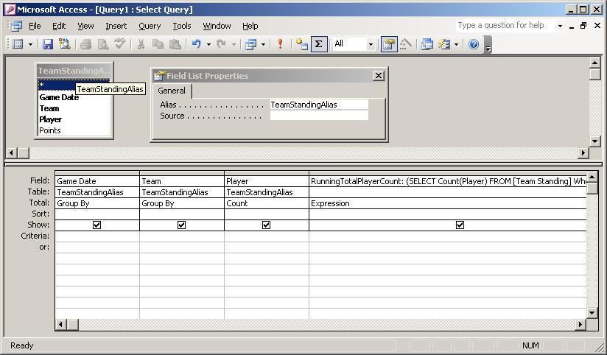The width and height of the screenshot is (607, 355).
Task: Uncheck Show box for Game Date column
Action: click(x=97, y=225)
